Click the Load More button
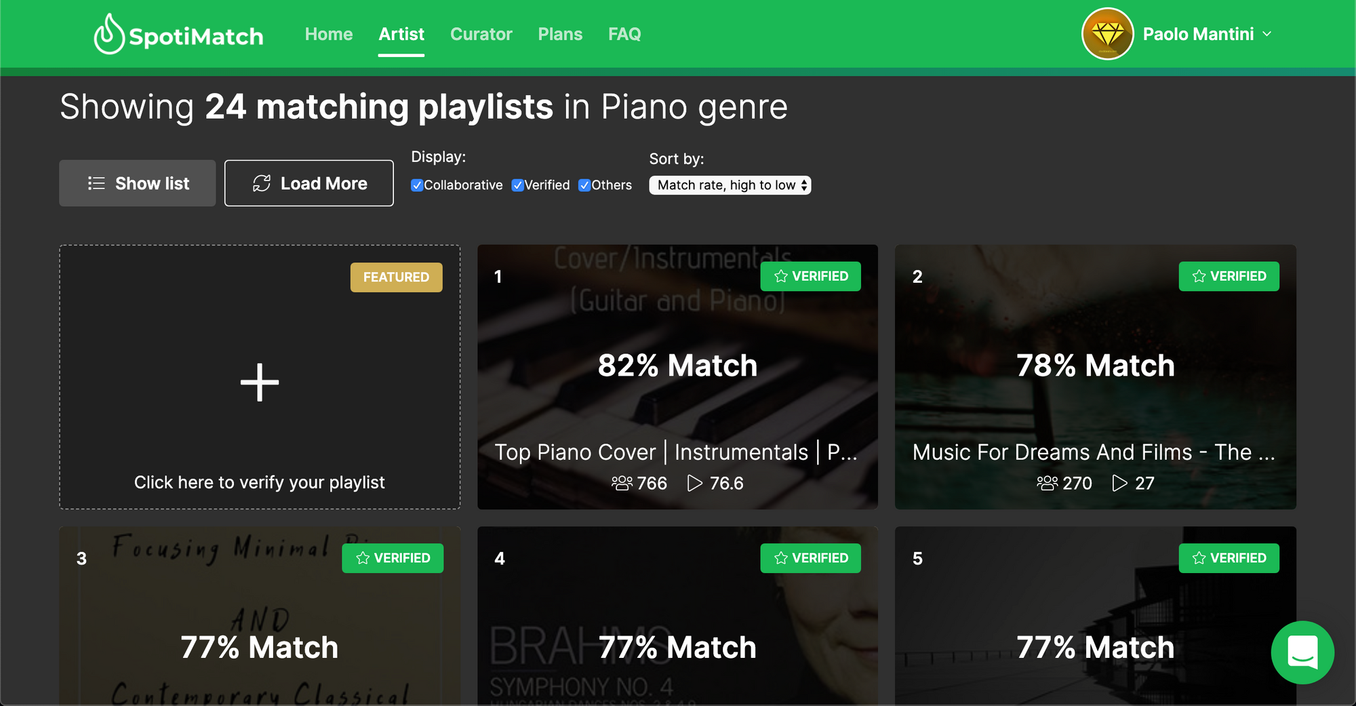 pyautogui.click(x=309, y=183)
